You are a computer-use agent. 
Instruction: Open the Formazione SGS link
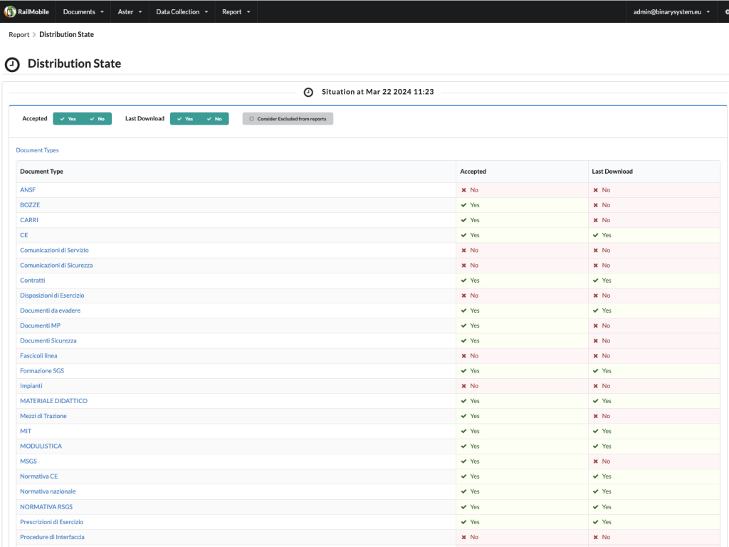point(42,370)
